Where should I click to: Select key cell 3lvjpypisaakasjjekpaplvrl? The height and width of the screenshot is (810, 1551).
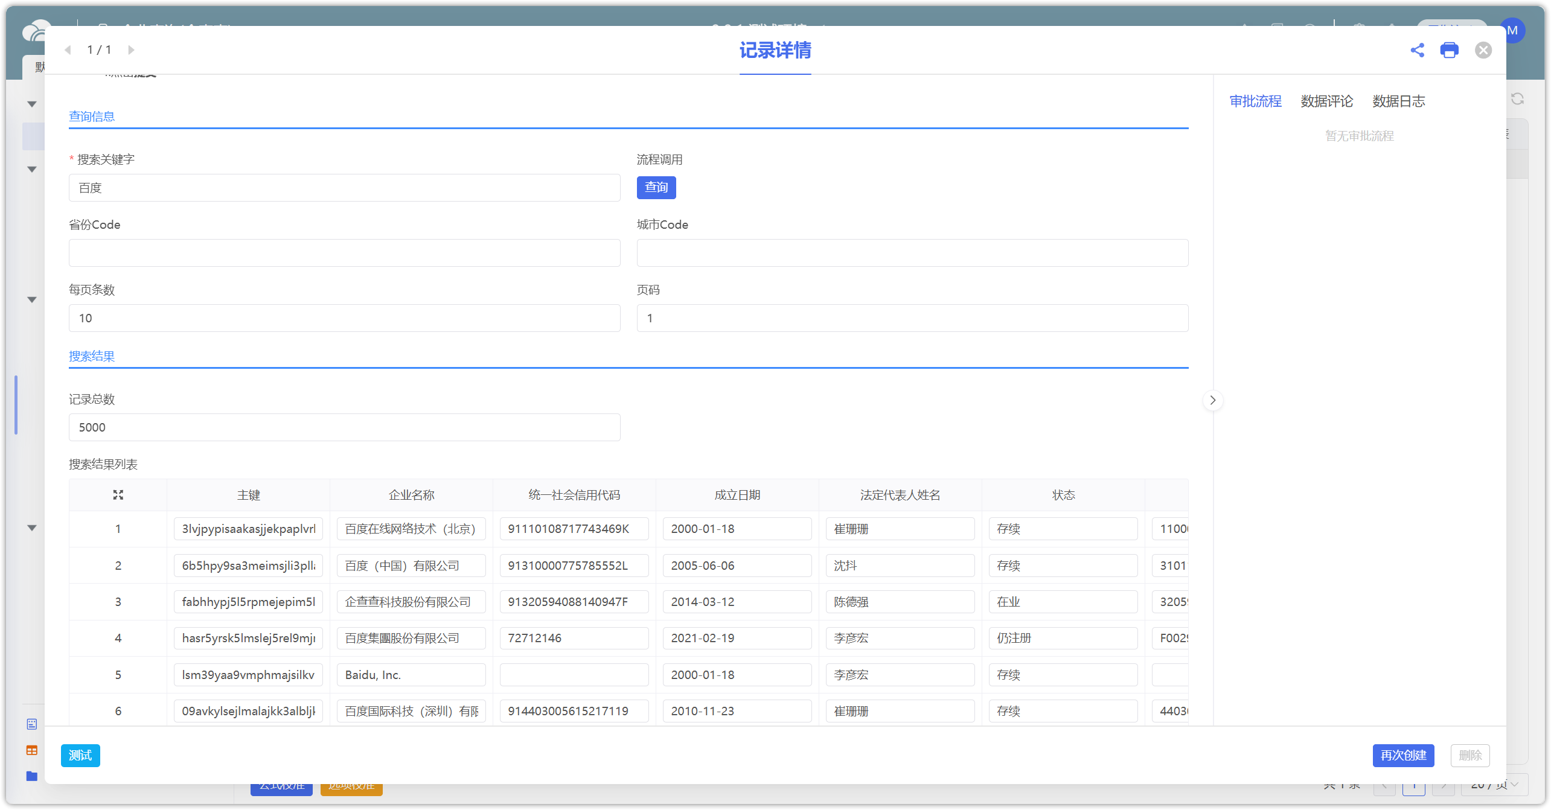(x=248, y=529)
